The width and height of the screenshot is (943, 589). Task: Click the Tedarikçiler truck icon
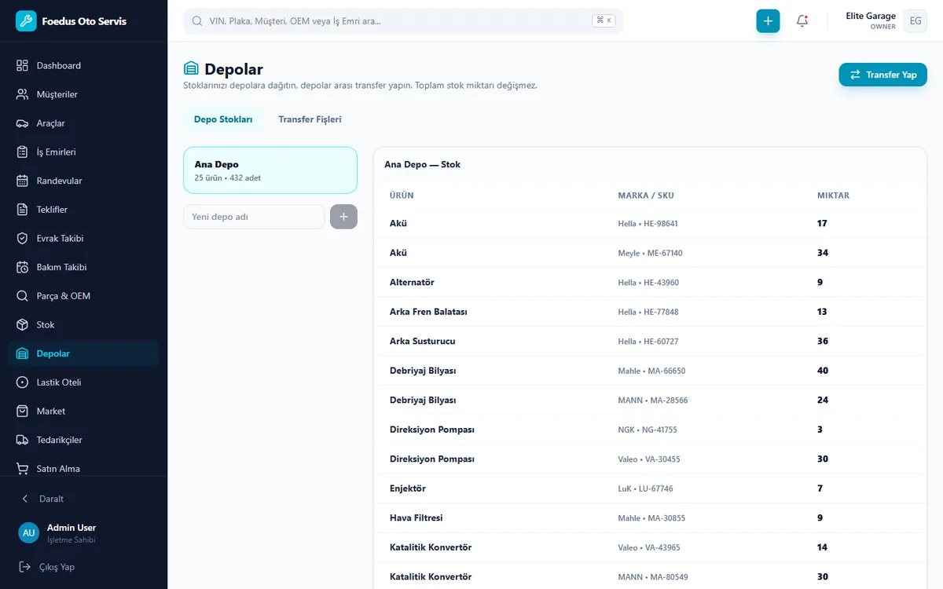click(x=22, y=440)
